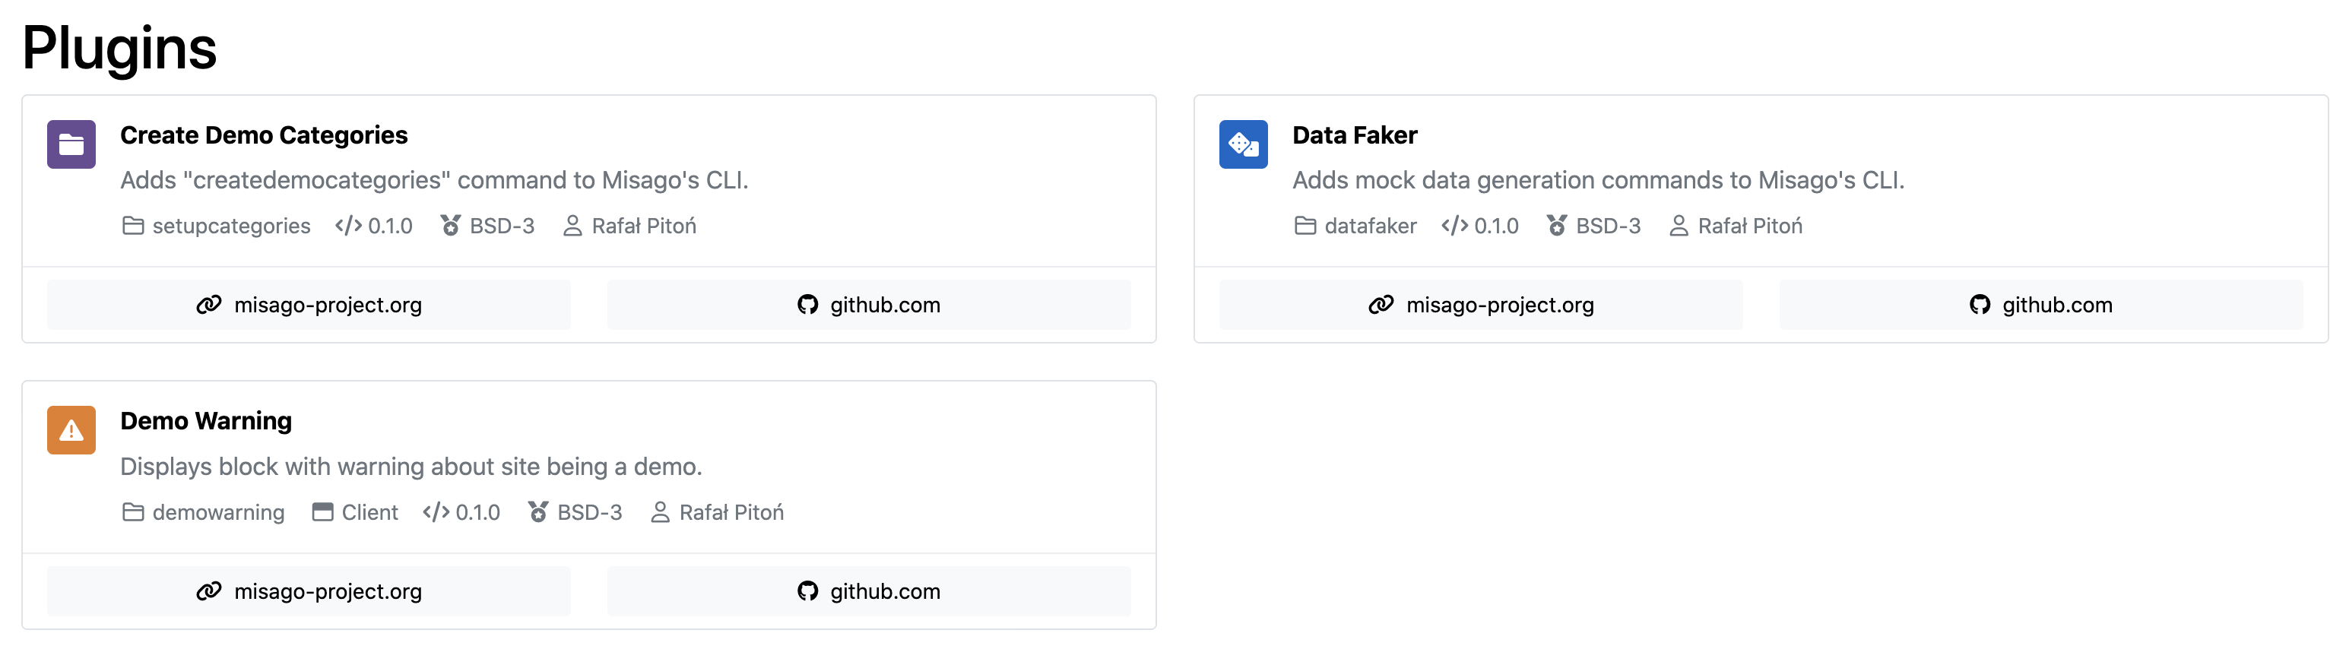
Task: Click the Client window icon in Demo Warning
Action: click(322, 512)
